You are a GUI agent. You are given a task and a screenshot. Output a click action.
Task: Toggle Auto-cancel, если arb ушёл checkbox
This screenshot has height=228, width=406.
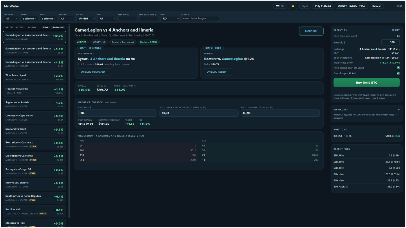click(x=398, y=68)
